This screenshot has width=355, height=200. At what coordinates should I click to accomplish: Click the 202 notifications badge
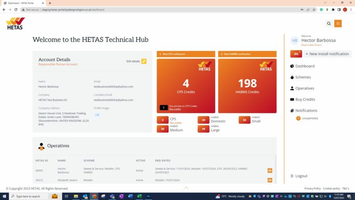pyautogui.click(x=296, y=54)
